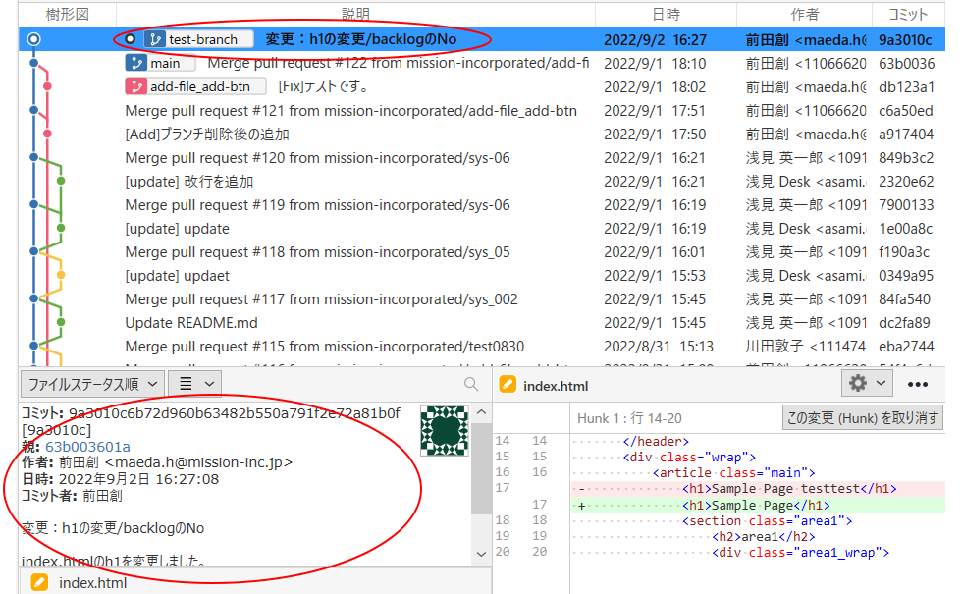Click the add-file_add-btn branch icon
Viewport: 962px width, 594px height.
click(x=136, y=86)
